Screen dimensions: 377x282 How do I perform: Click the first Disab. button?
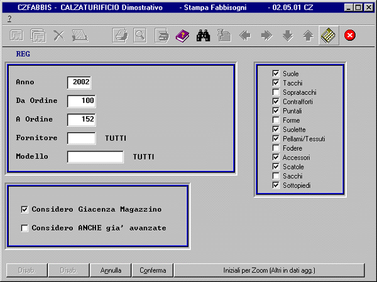pyautogui.click(x=27, y=270)
